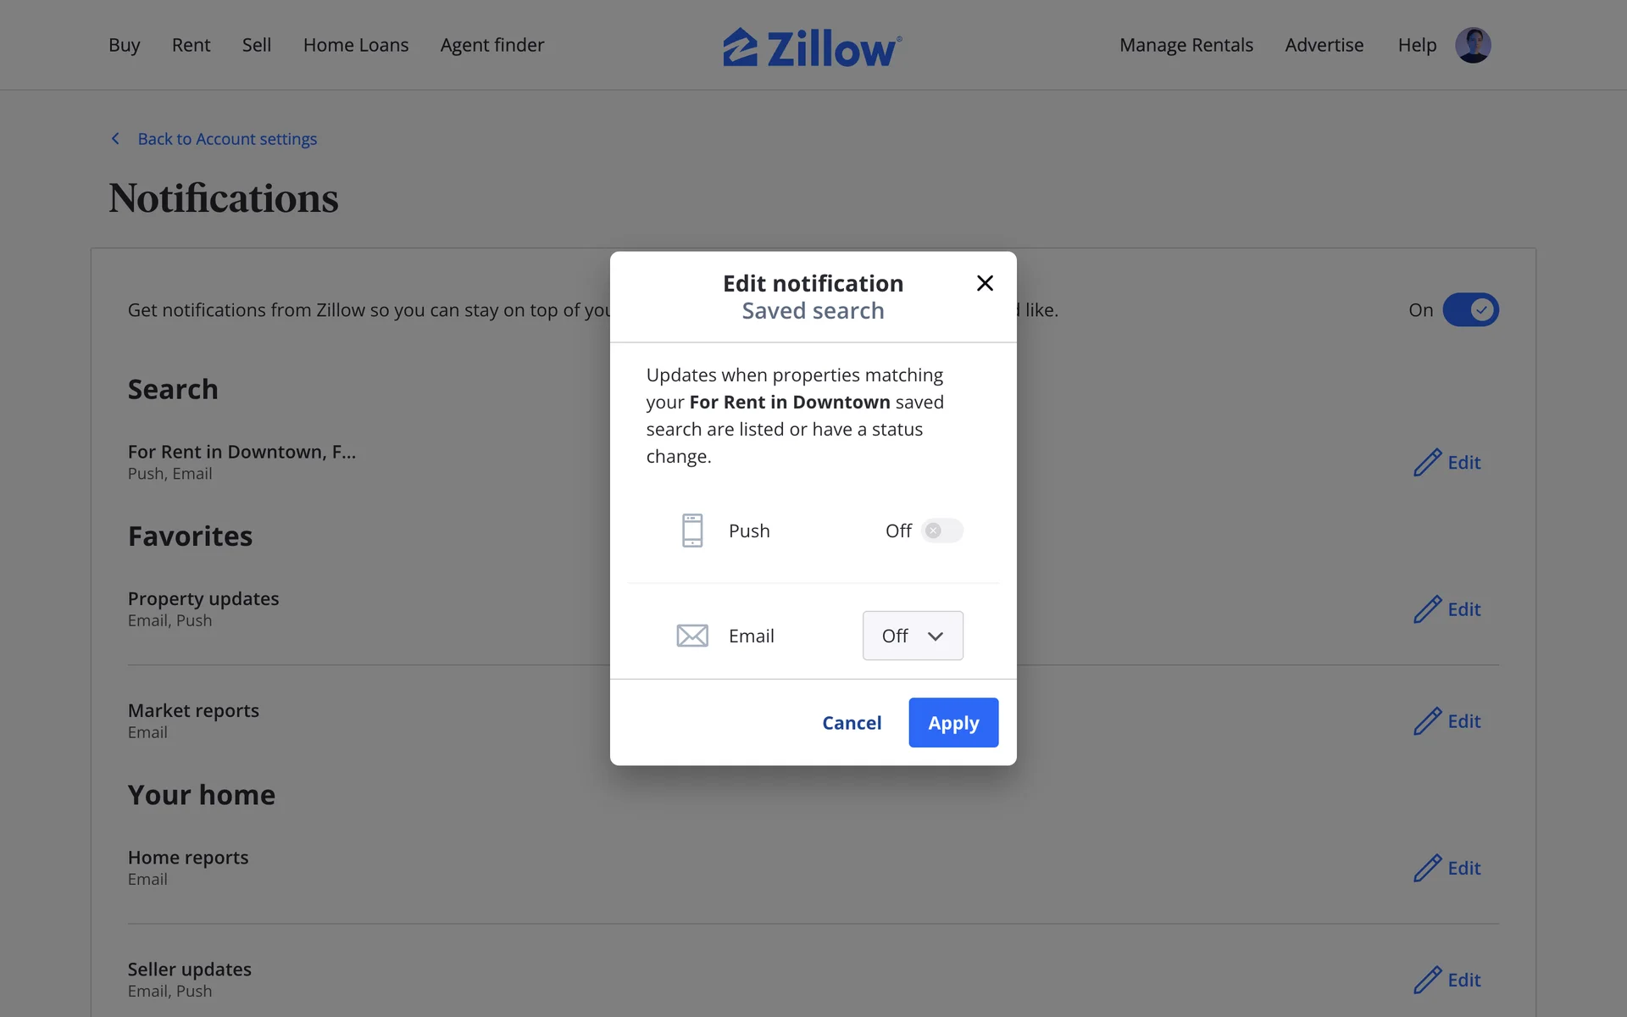Click the envelope Email icon
Screen dimensions: 1627x1017
pos(692,636)
